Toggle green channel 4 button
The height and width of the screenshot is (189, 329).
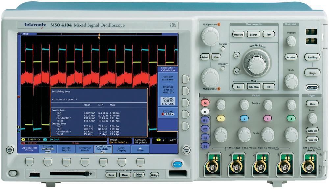click(291, 118)
